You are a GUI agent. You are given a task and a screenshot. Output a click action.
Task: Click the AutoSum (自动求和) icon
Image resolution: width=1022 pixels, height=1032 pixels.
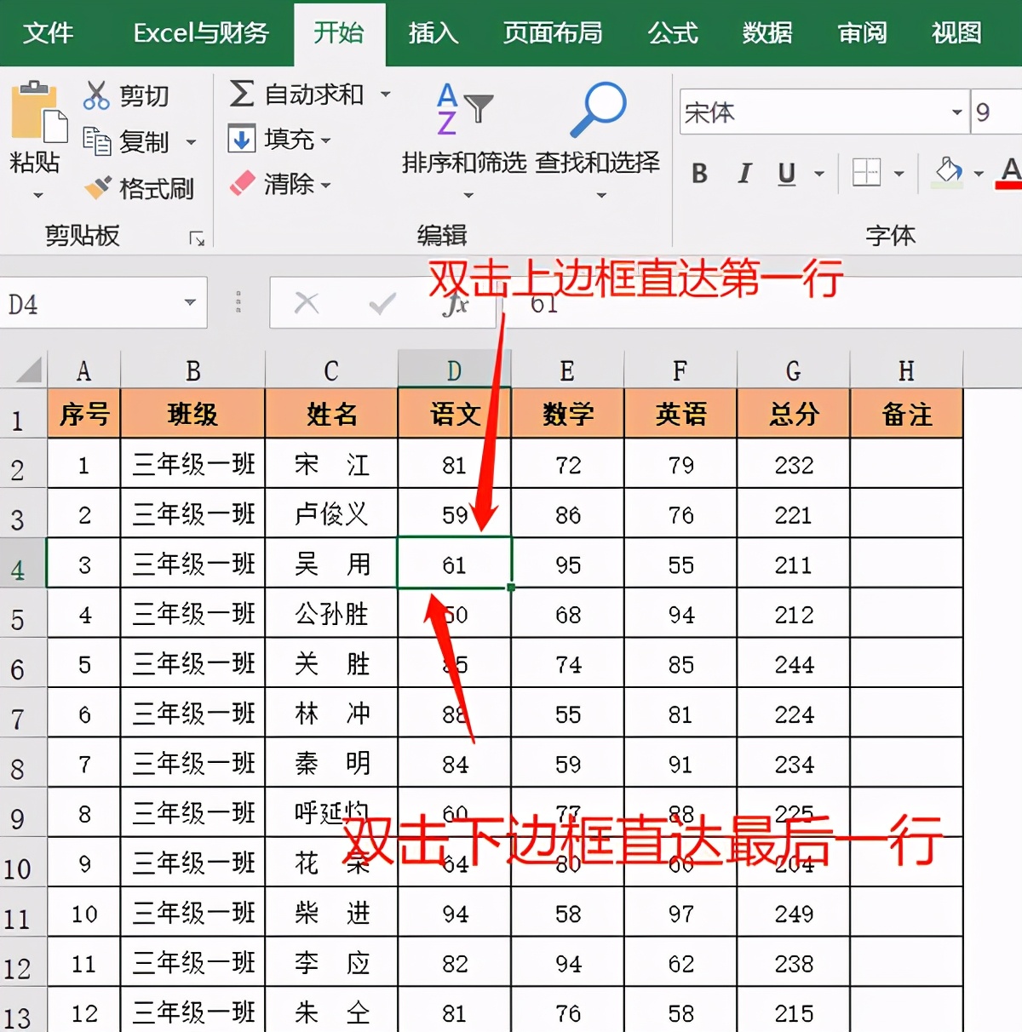tap(242, 94)
